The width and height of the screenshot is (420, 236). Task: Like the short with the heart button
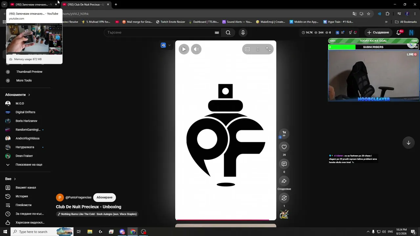284,147
